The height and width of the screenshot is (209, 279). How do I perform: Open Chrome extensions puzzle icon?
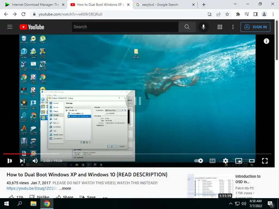(238, 14)
